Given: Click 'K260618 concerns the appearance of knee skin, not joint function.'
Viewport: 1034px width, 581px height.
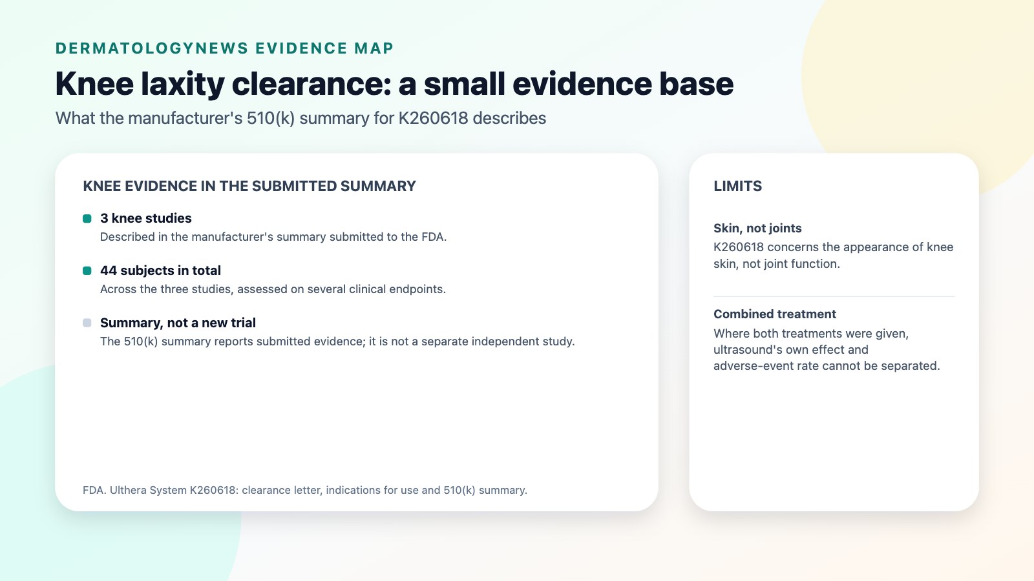Looking at the screenshot, I should [x=834, y=255].
